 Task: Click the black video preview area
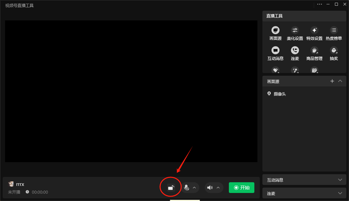pos(131,91)
